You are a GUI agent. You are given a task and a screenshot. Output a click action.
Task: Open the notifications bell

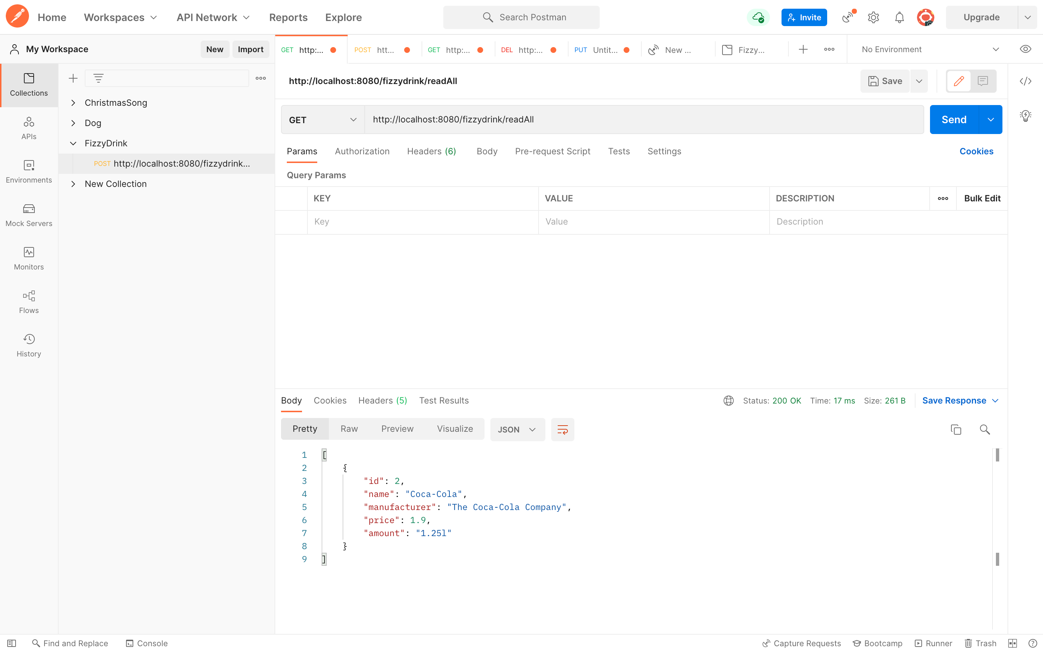(x=900, y=17)
